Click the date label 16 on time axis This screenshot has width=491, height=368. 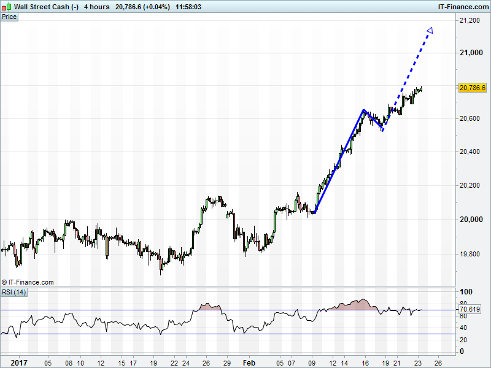click(365, 363)
